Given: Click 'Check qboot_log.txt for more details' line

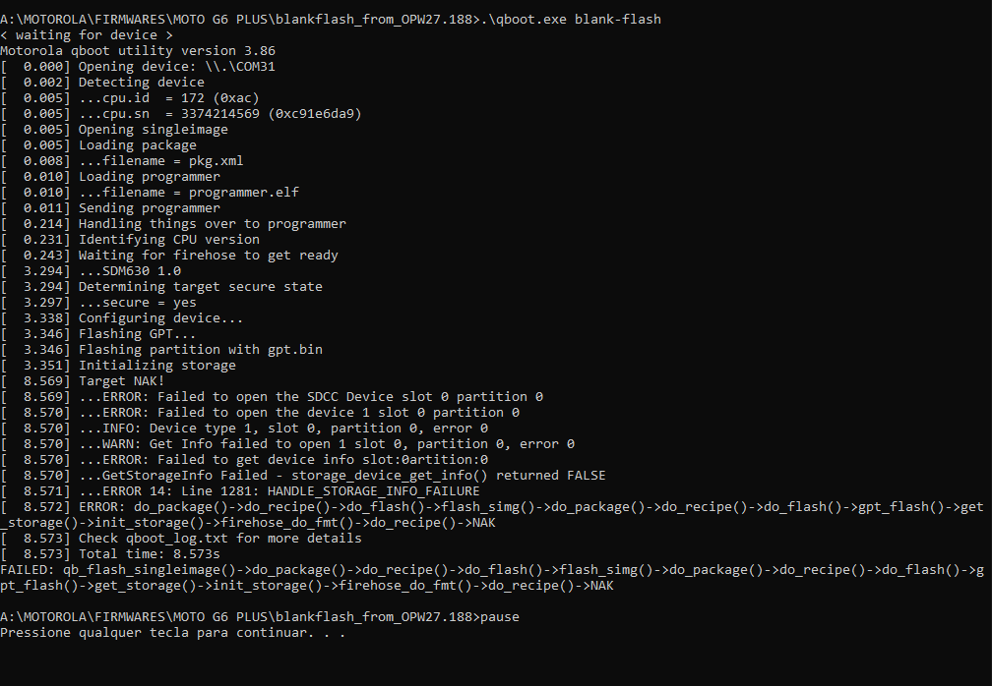Looking at the screenshot, I should pyautogui.click(x=181, y=539).
